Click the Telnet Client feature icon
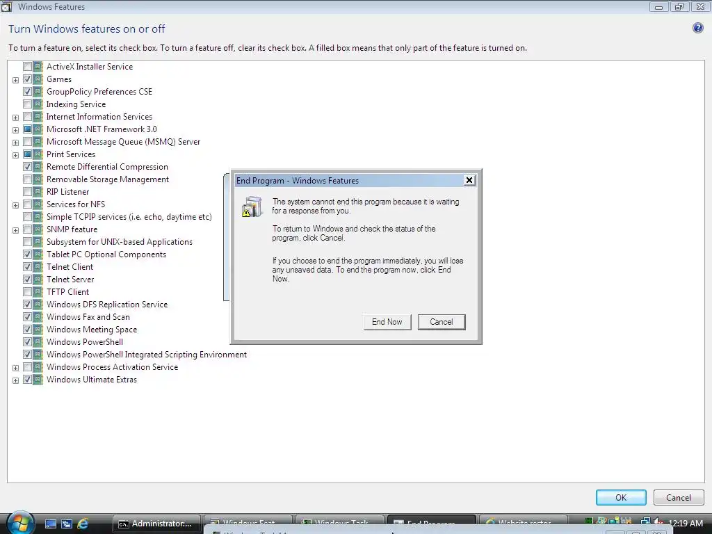712x534 pixels. click(38, 266)
